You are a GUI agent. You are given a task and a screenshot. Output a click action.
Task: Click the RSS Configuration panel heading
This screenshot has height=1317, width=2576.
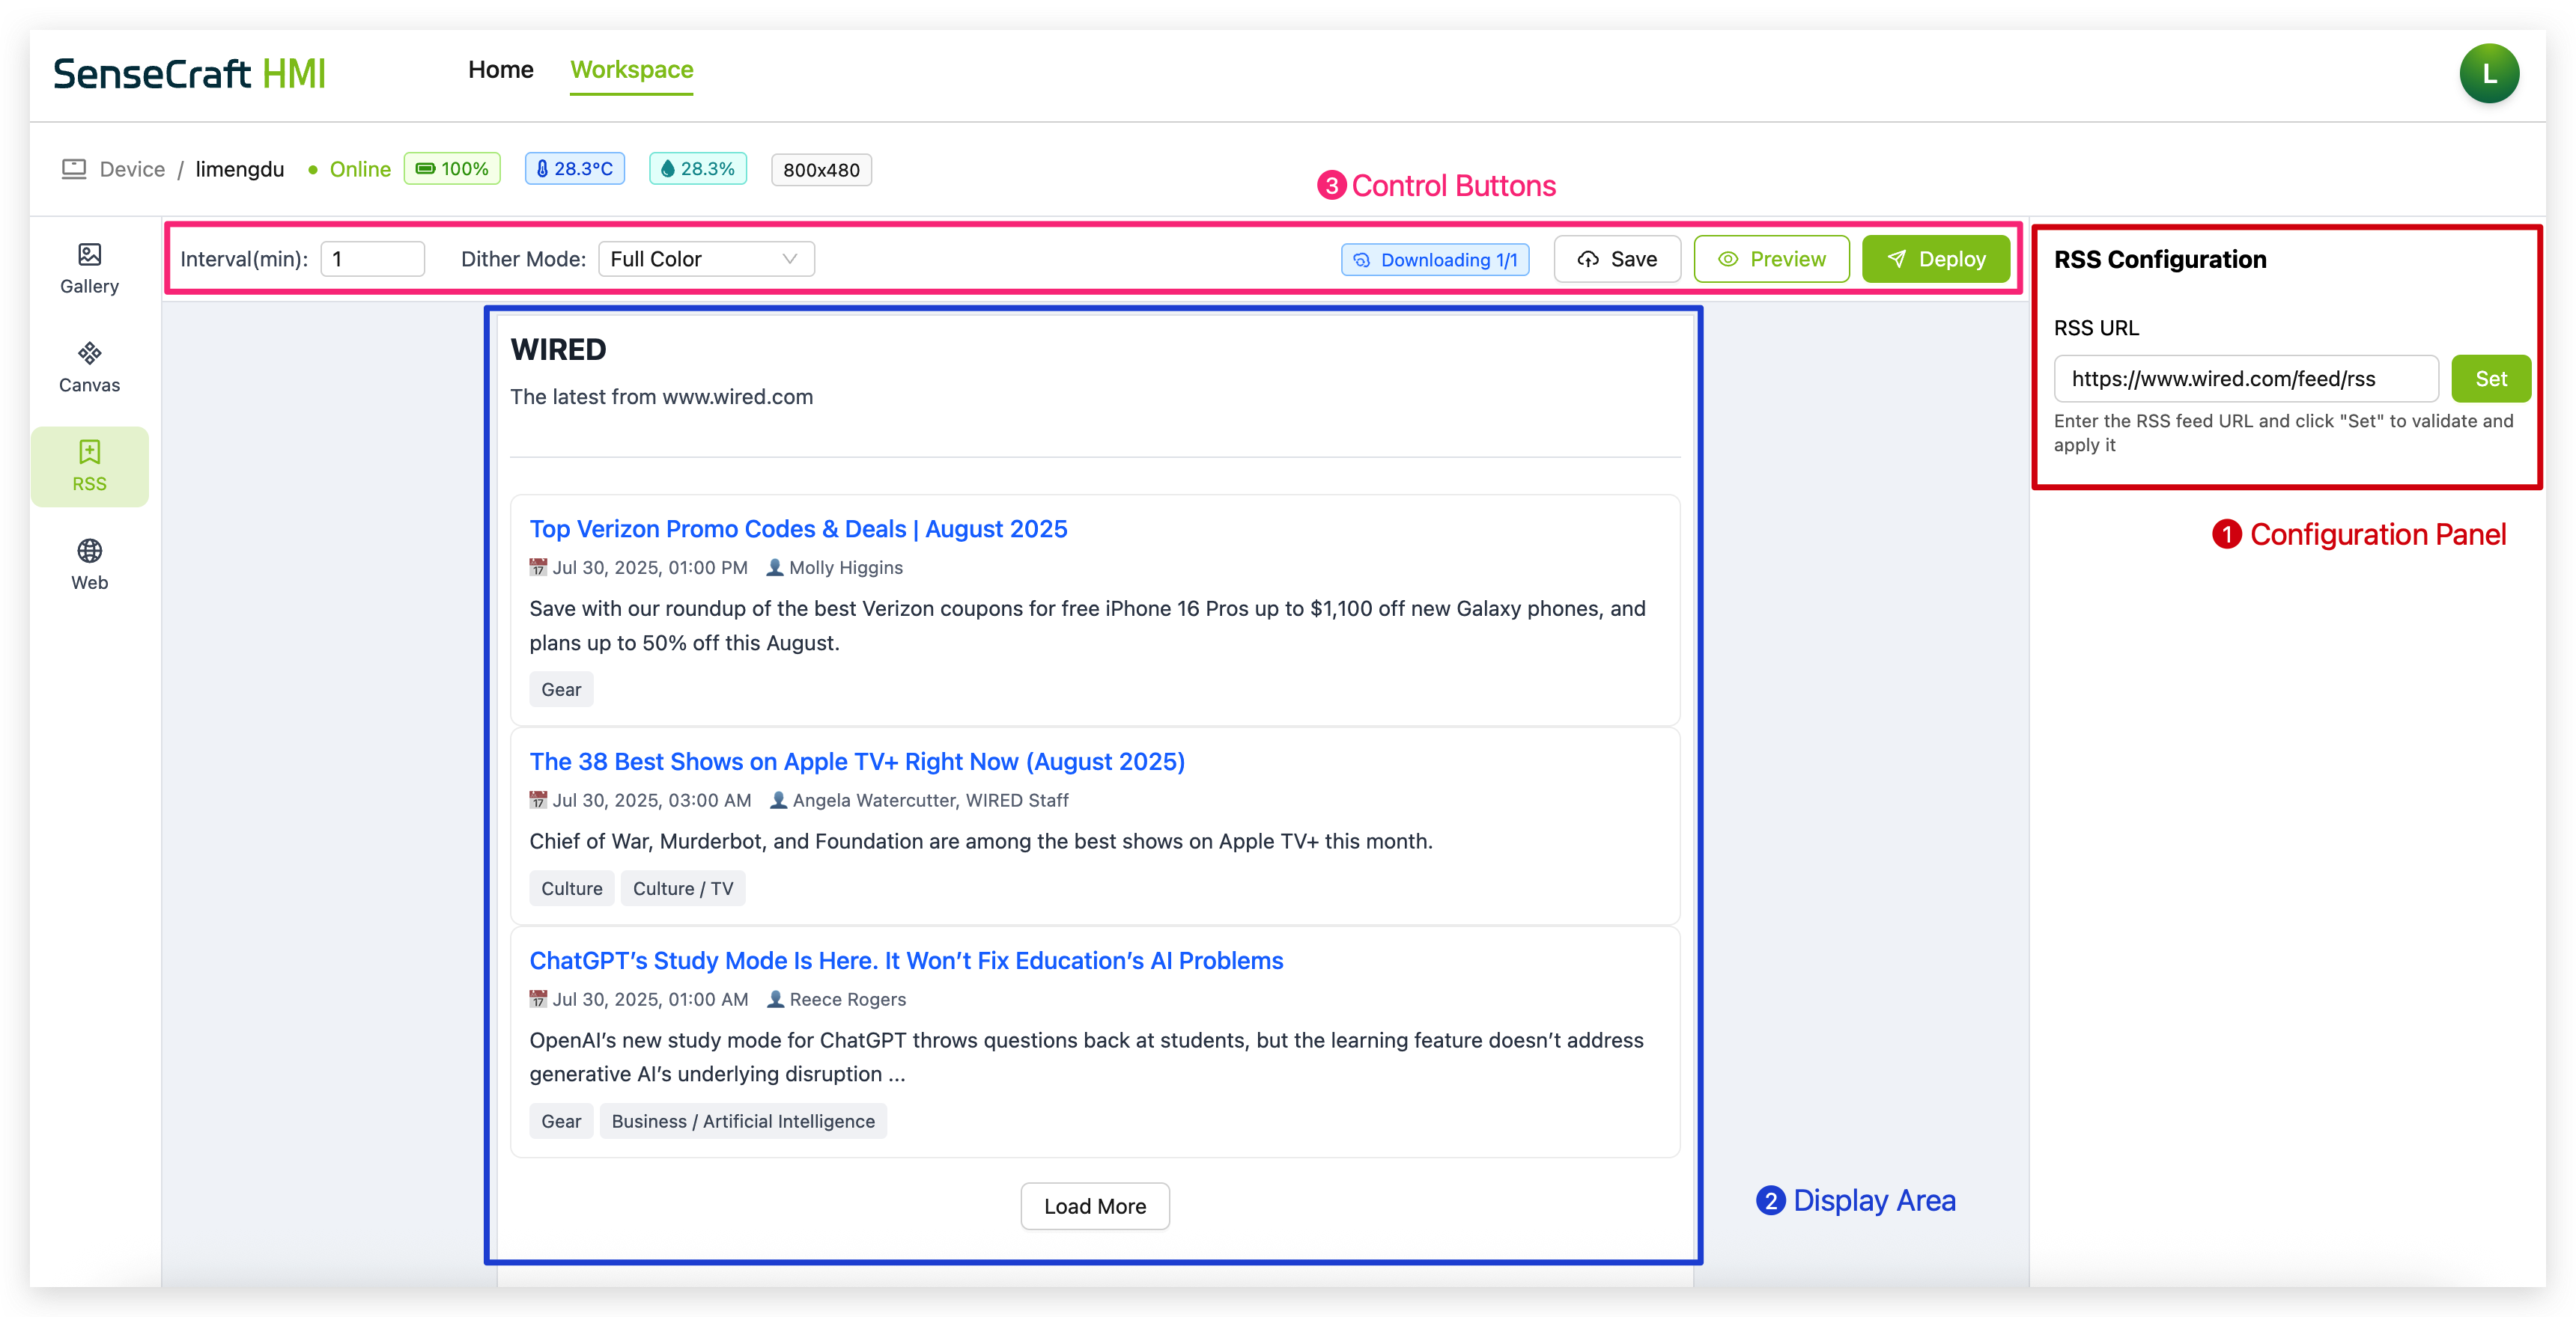pyautogui.click(x=2160, y=260)
